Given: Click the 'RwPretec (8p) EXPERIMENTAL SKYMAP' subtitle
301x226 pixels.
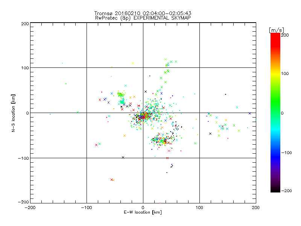Looking at the screenshot, I should (x=143, y=18).
